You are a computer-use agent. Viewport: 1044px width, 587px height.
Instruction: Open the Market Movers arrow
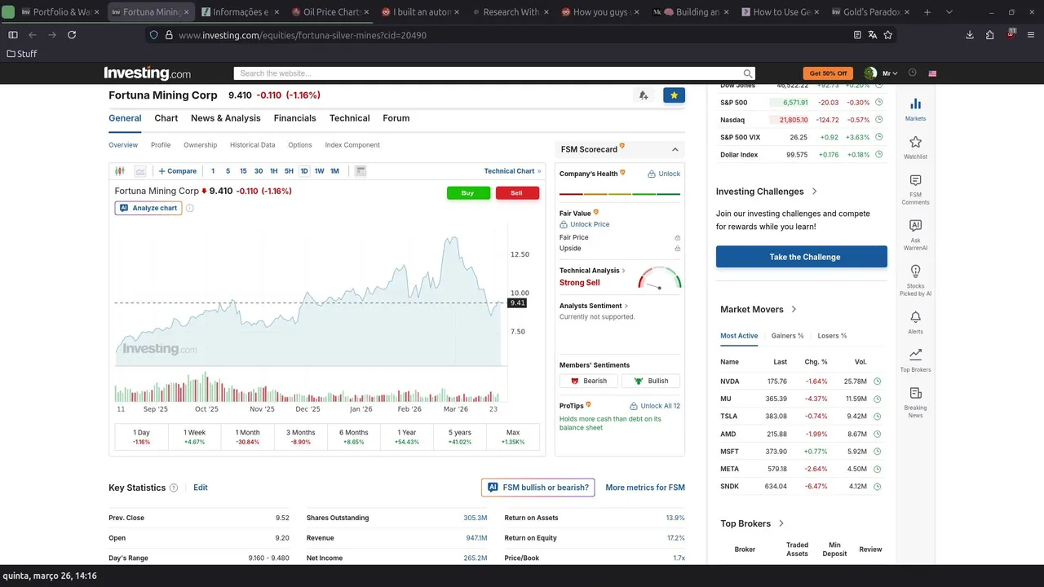(x=794, y=309)
